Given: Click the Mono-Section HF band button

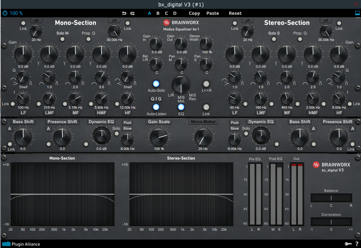Looking at the screenshot, I should click(128, 113).
